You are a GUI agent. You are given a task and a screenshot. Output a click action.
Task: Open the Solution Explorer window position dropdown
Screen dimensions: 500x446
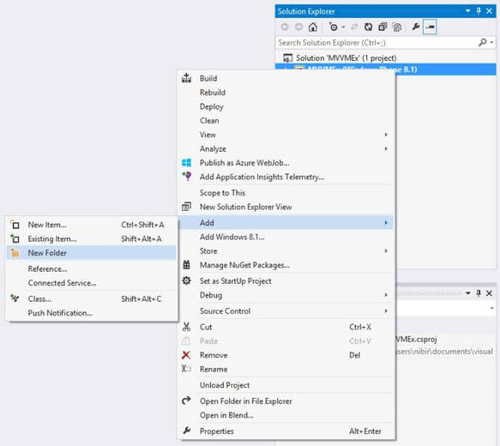468,11
